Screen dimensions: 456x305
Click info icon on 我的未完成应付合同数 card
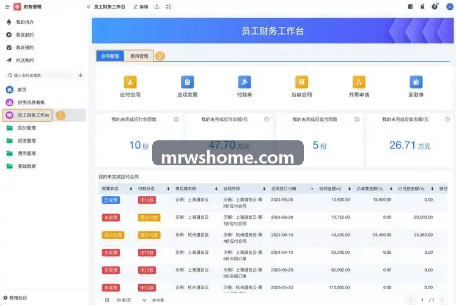(x=176, y=120)
